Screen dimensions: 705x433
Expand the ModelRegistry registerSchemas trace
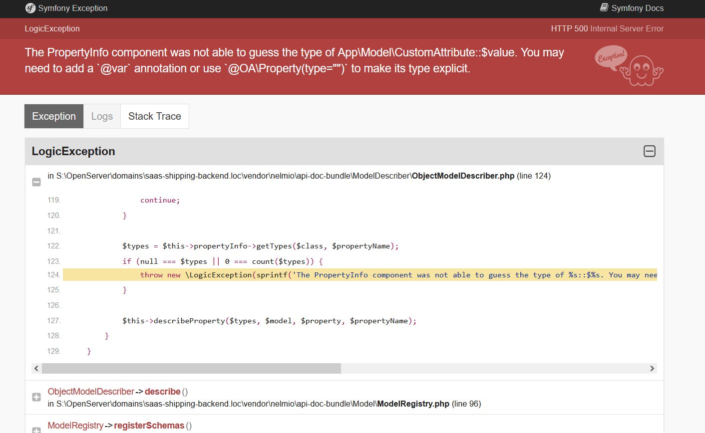[36, 430]
